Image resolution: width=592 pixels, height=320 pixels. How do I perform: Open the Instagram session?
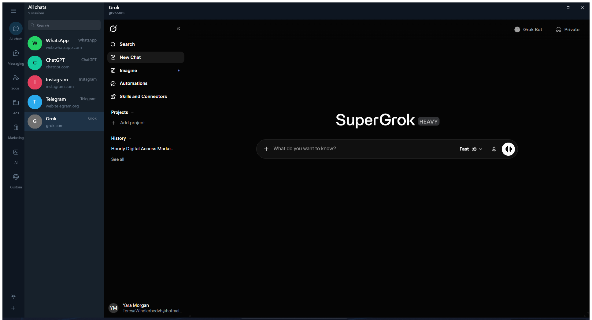coord(64,82)
